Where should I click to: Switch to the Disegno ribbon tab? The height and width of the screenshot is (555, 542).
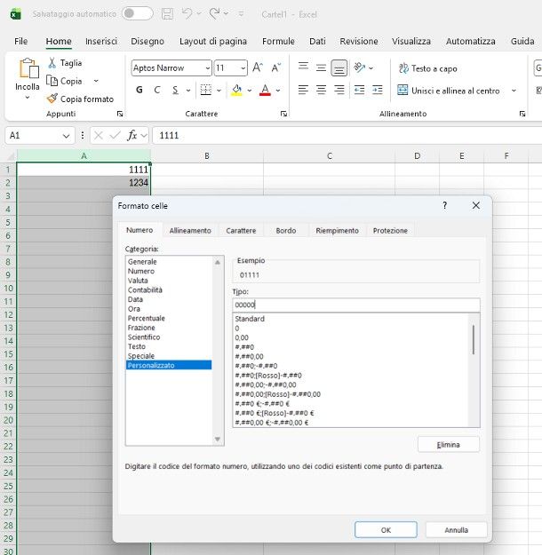(147, 42)
